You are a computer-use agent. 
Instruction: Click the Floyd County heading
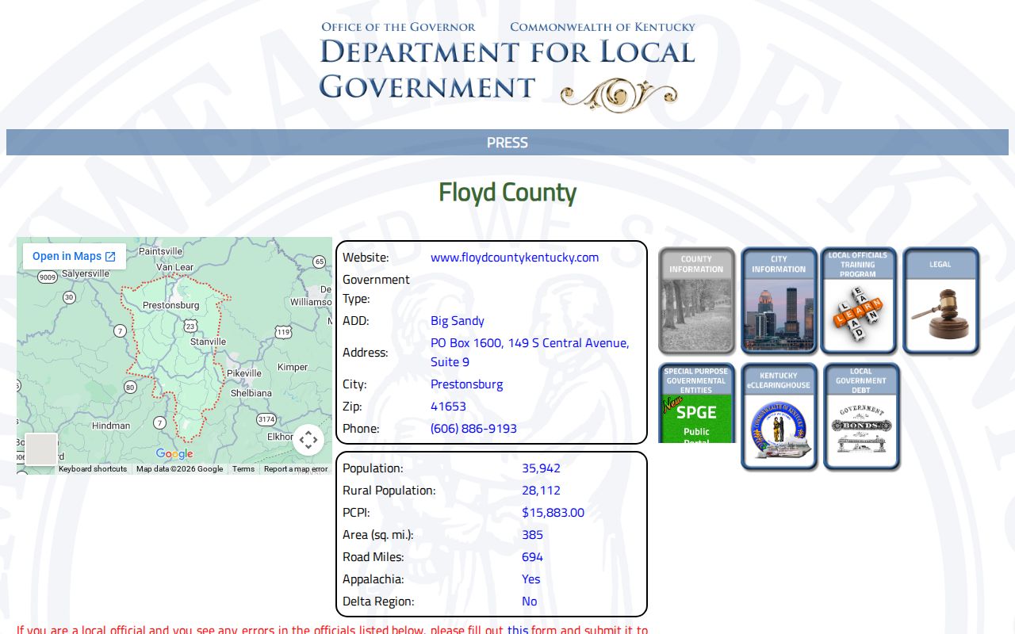click(507, 193)
